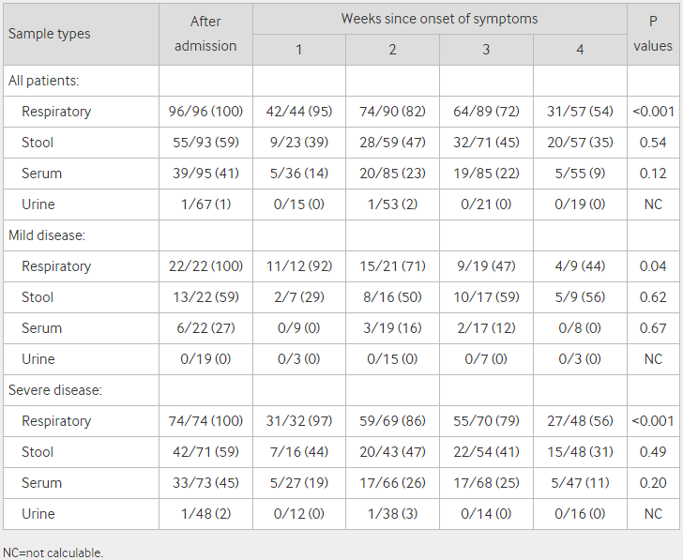The height and width of the screenshot is (560, 683).
Task: Select the 1/53 (2) urine cell
Action: click(x=392, y=204)
